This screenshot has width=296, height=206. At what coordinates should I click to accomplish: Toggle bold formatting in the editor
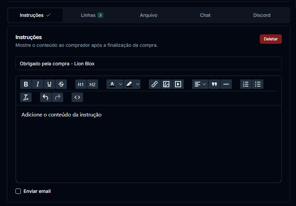coord(26,84)
